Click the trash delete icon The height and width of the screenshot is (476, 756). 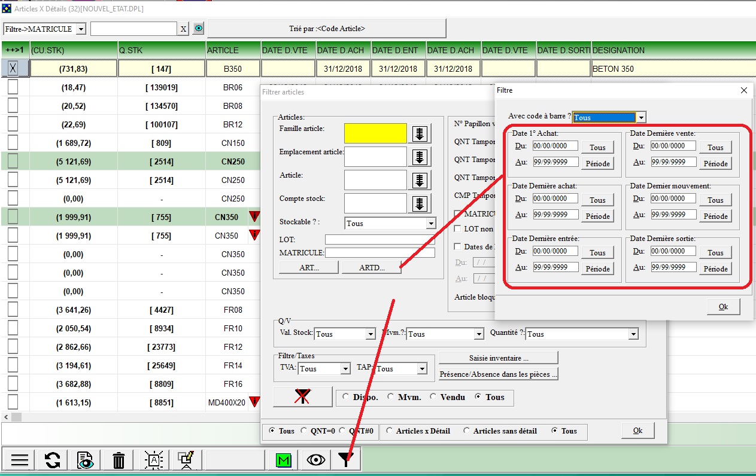[x=119, y=459]
